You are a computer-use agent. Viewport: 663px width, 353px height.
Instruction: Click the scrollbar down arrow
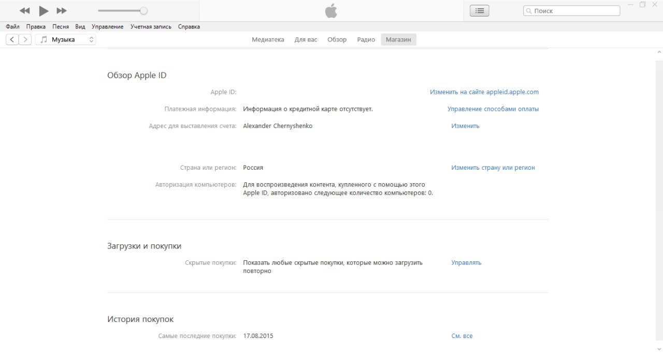pyautogui.click(x=659, y=348)
